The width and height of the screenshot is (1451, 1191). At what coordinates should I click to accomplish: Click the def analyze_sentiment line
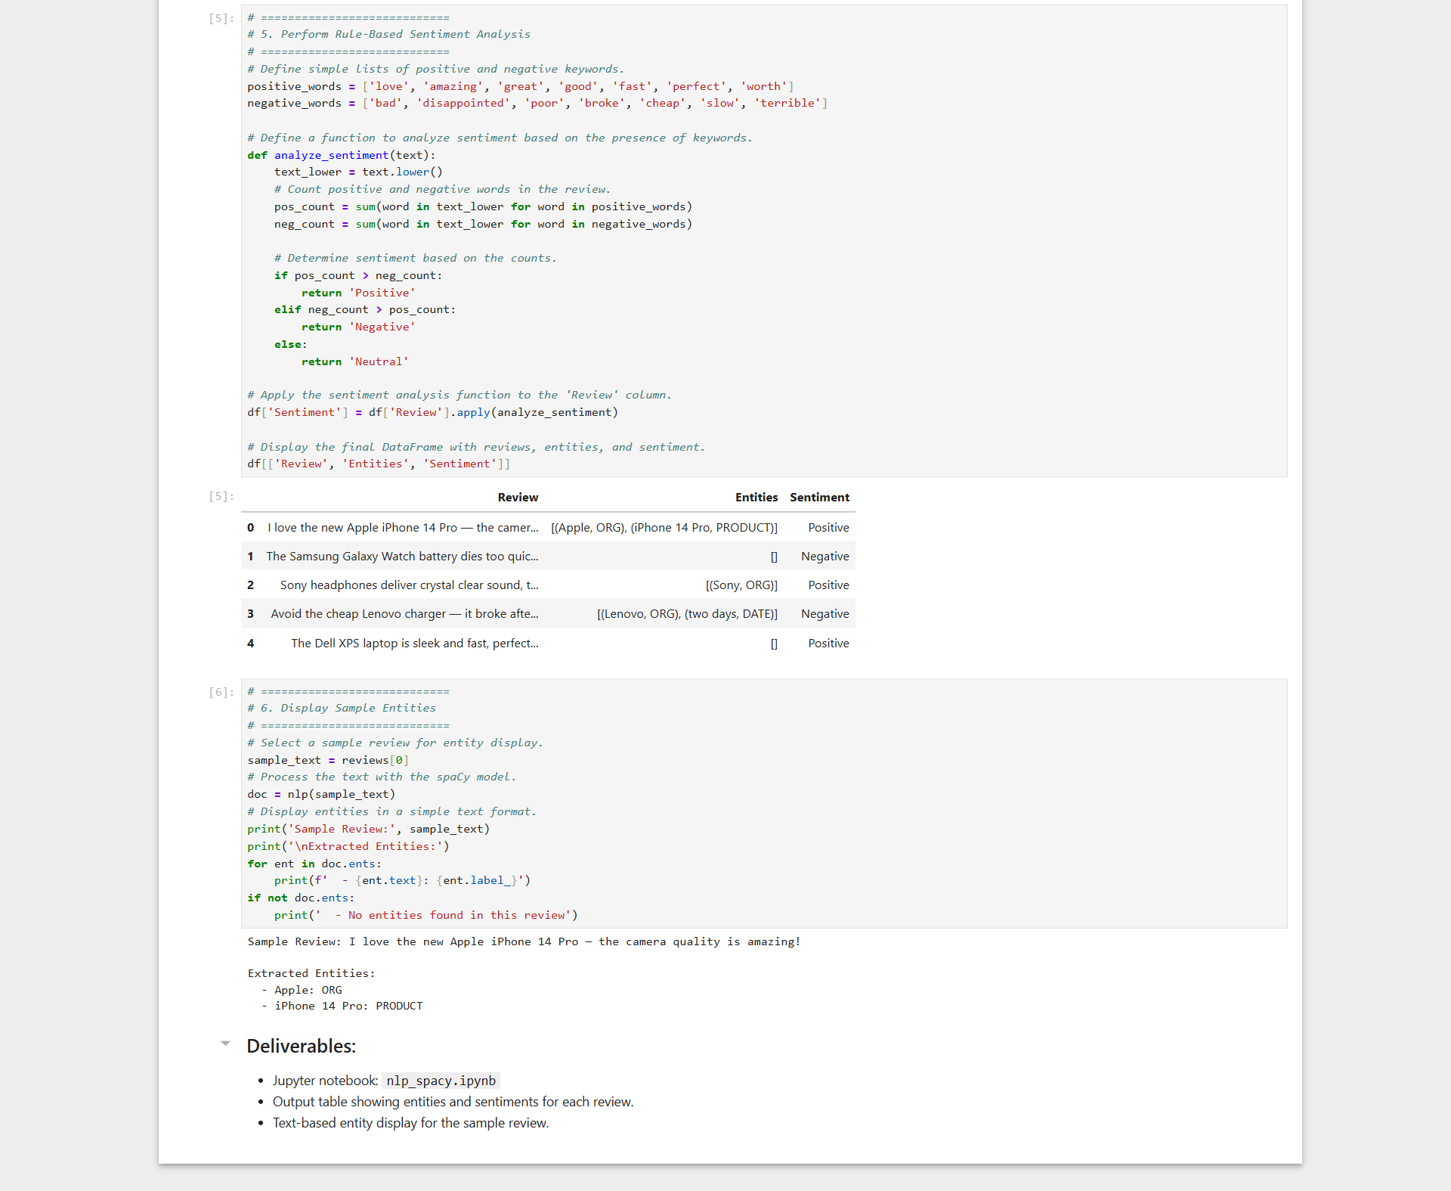[x=342, y=155]
